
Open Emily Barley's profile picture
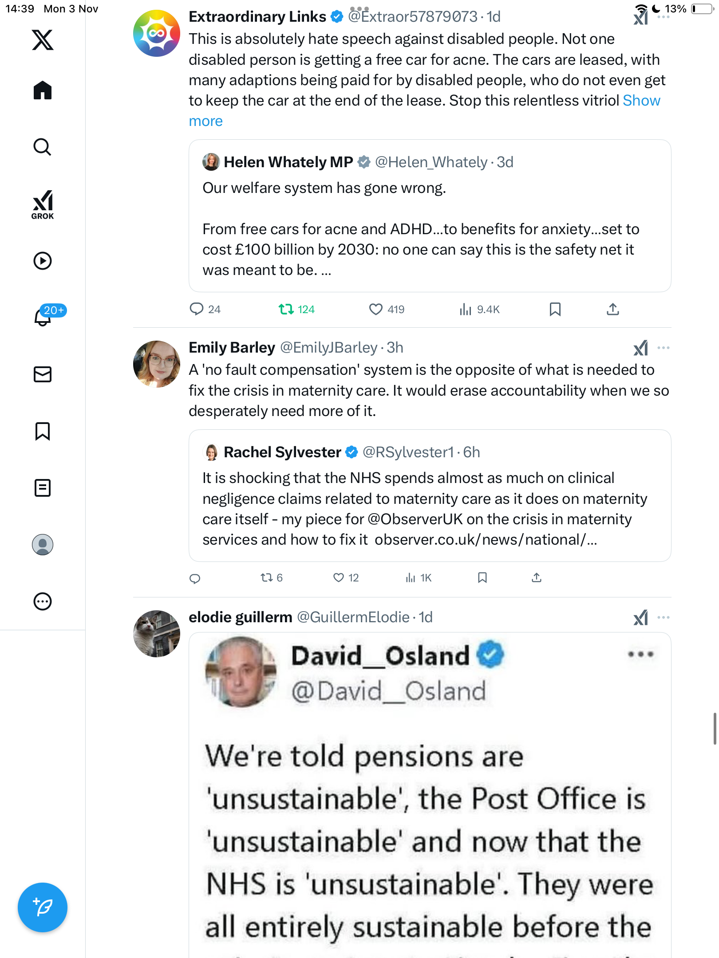157,364
